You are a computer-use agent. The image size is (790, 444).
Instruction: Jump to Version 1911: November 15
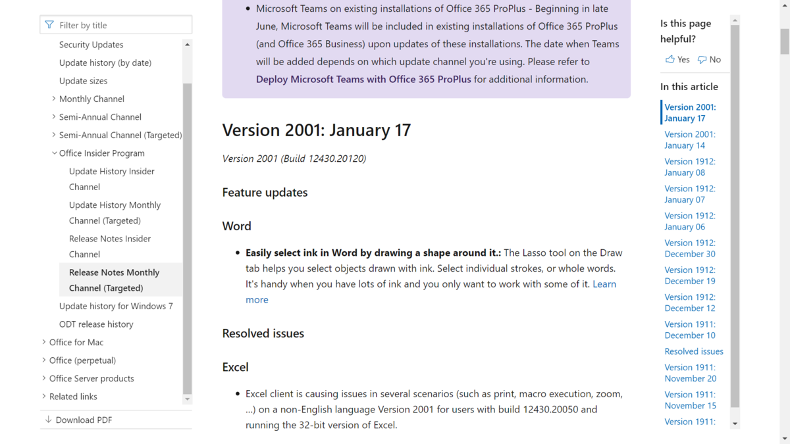click(690, 400)
